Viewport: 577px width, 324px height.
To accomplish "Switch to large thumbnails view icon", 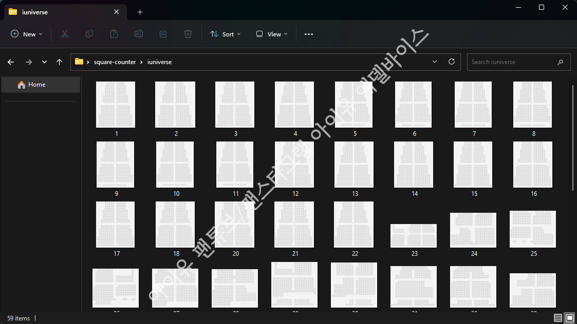I will [570, 318].
